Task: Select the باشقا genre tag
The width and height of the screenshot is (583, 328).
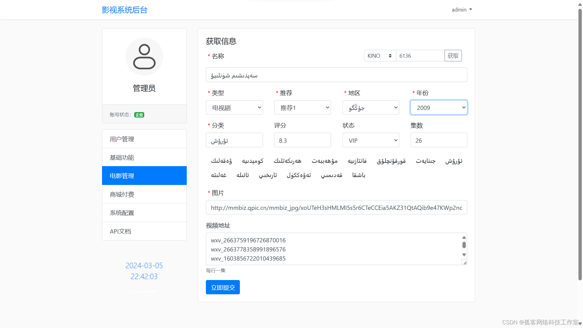Action: coord(359,175)
